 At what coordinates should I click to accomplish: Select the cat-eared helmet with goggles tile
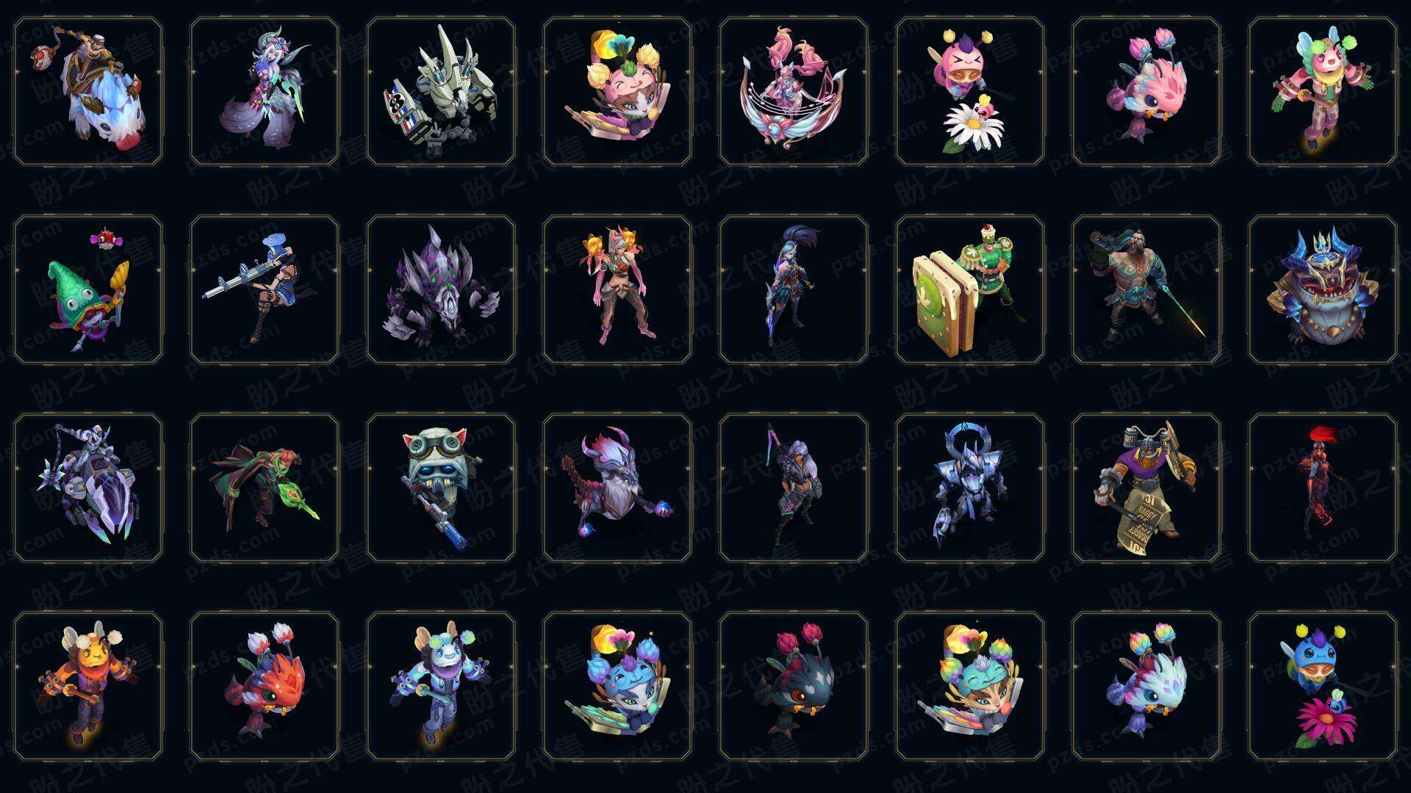pos(441,488)
